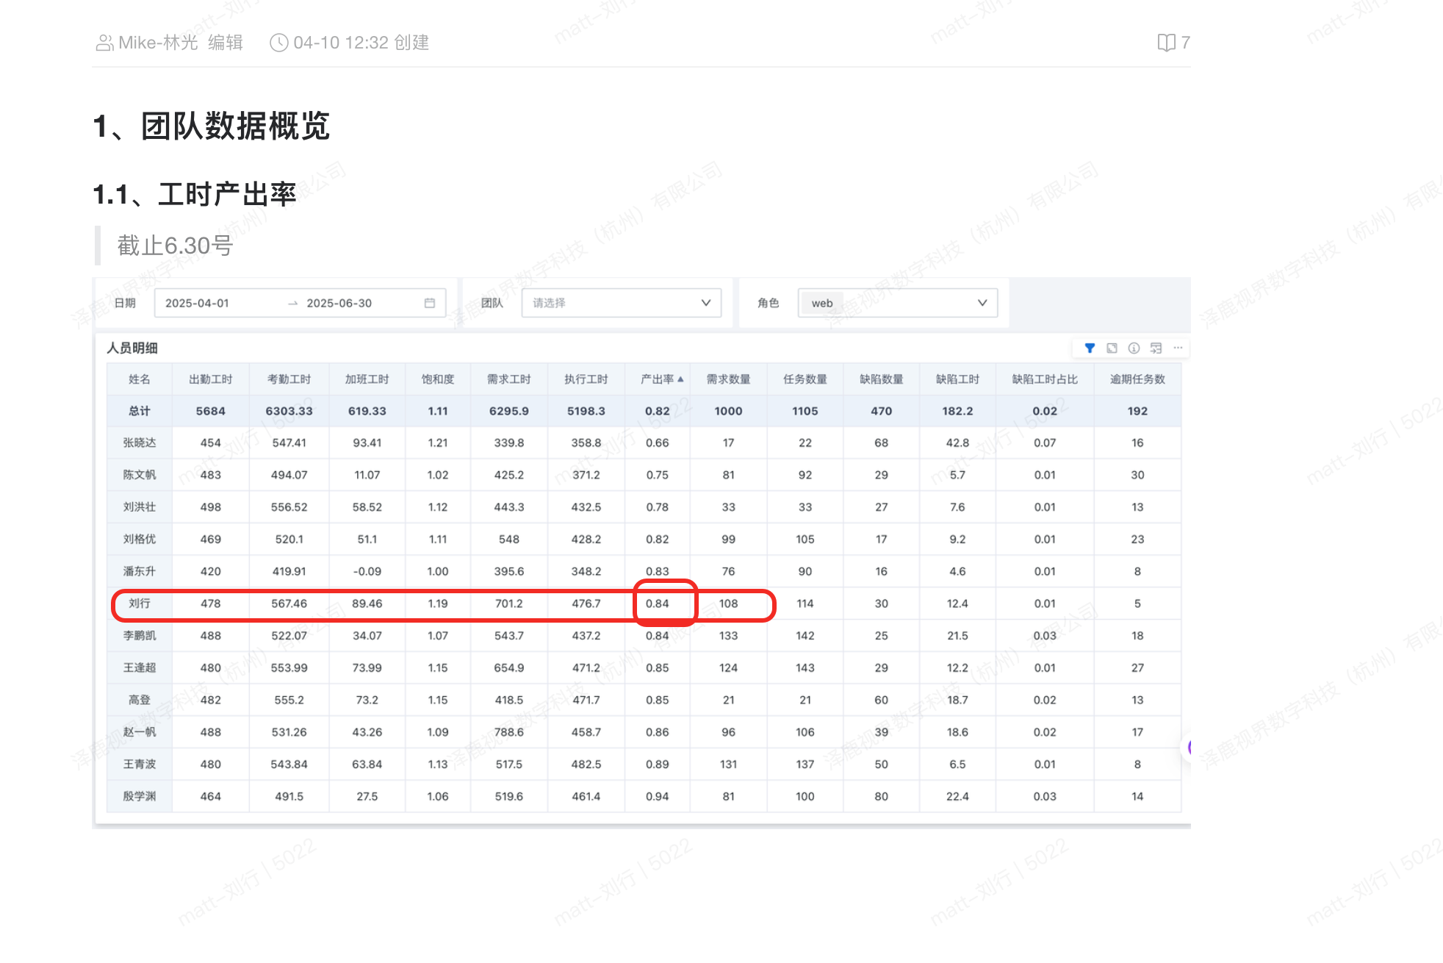Click 潘东升's overtime value -0.09
The image size is (1443, 963).
click(x=367, y=571)
